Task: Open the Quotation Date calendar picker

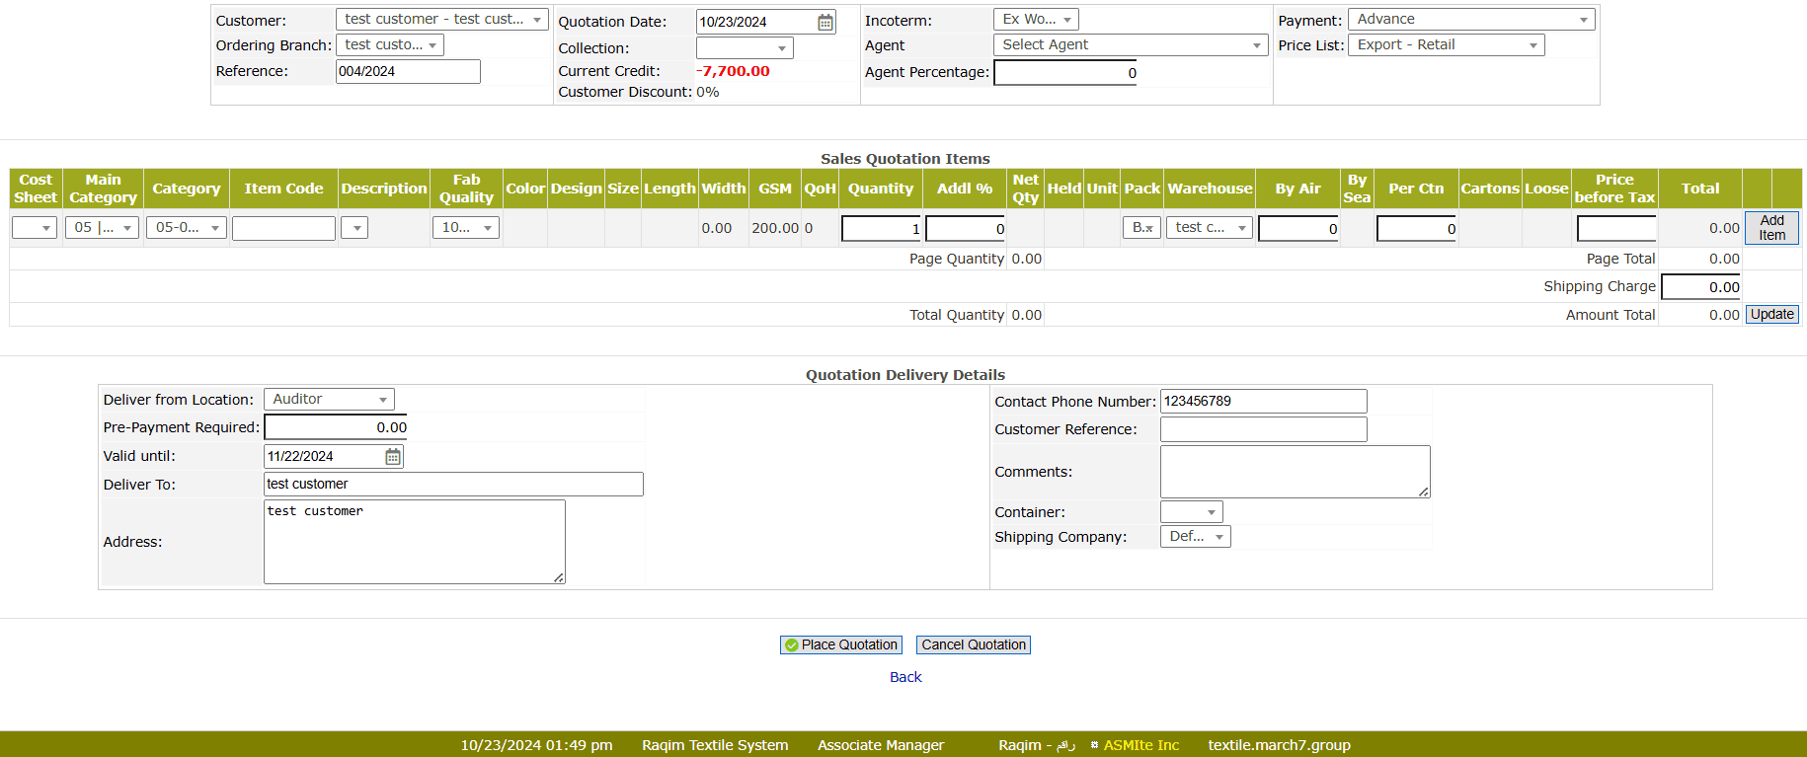Action: 825,22
